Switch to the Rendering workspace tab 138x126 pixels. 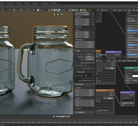35,3
